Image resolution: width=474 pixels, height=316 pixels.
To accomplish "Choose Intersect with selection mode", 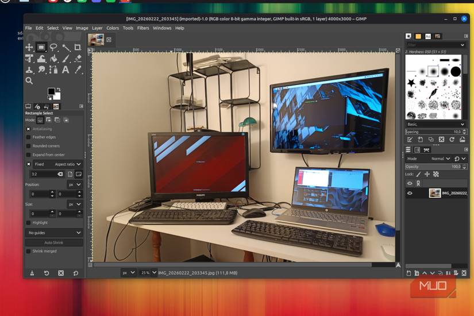I will (x=66, y=120).
